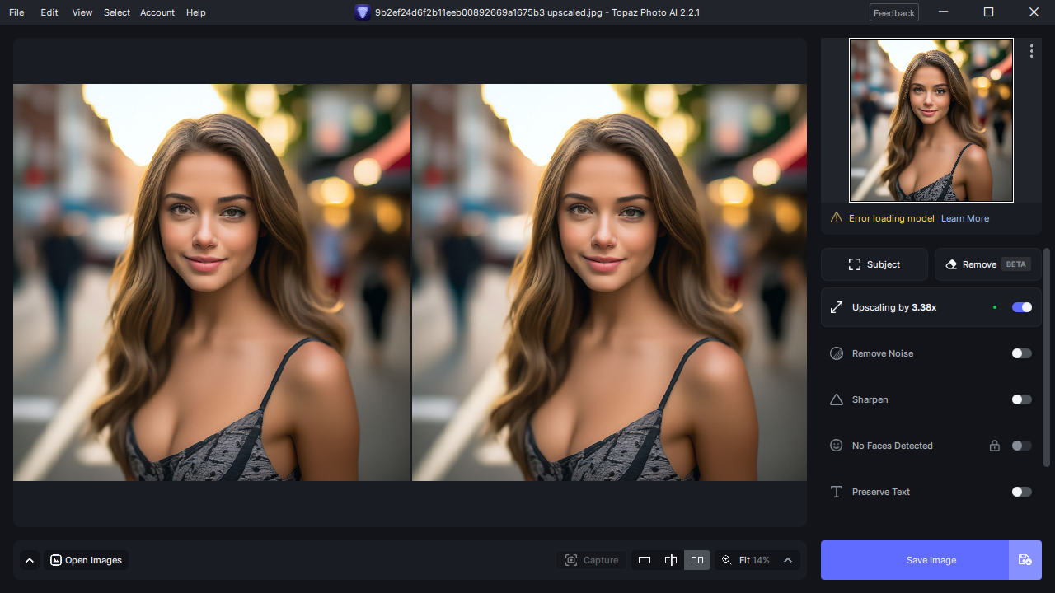
Task: Expand the zoom level options chevron
Action: click(788, 560)
